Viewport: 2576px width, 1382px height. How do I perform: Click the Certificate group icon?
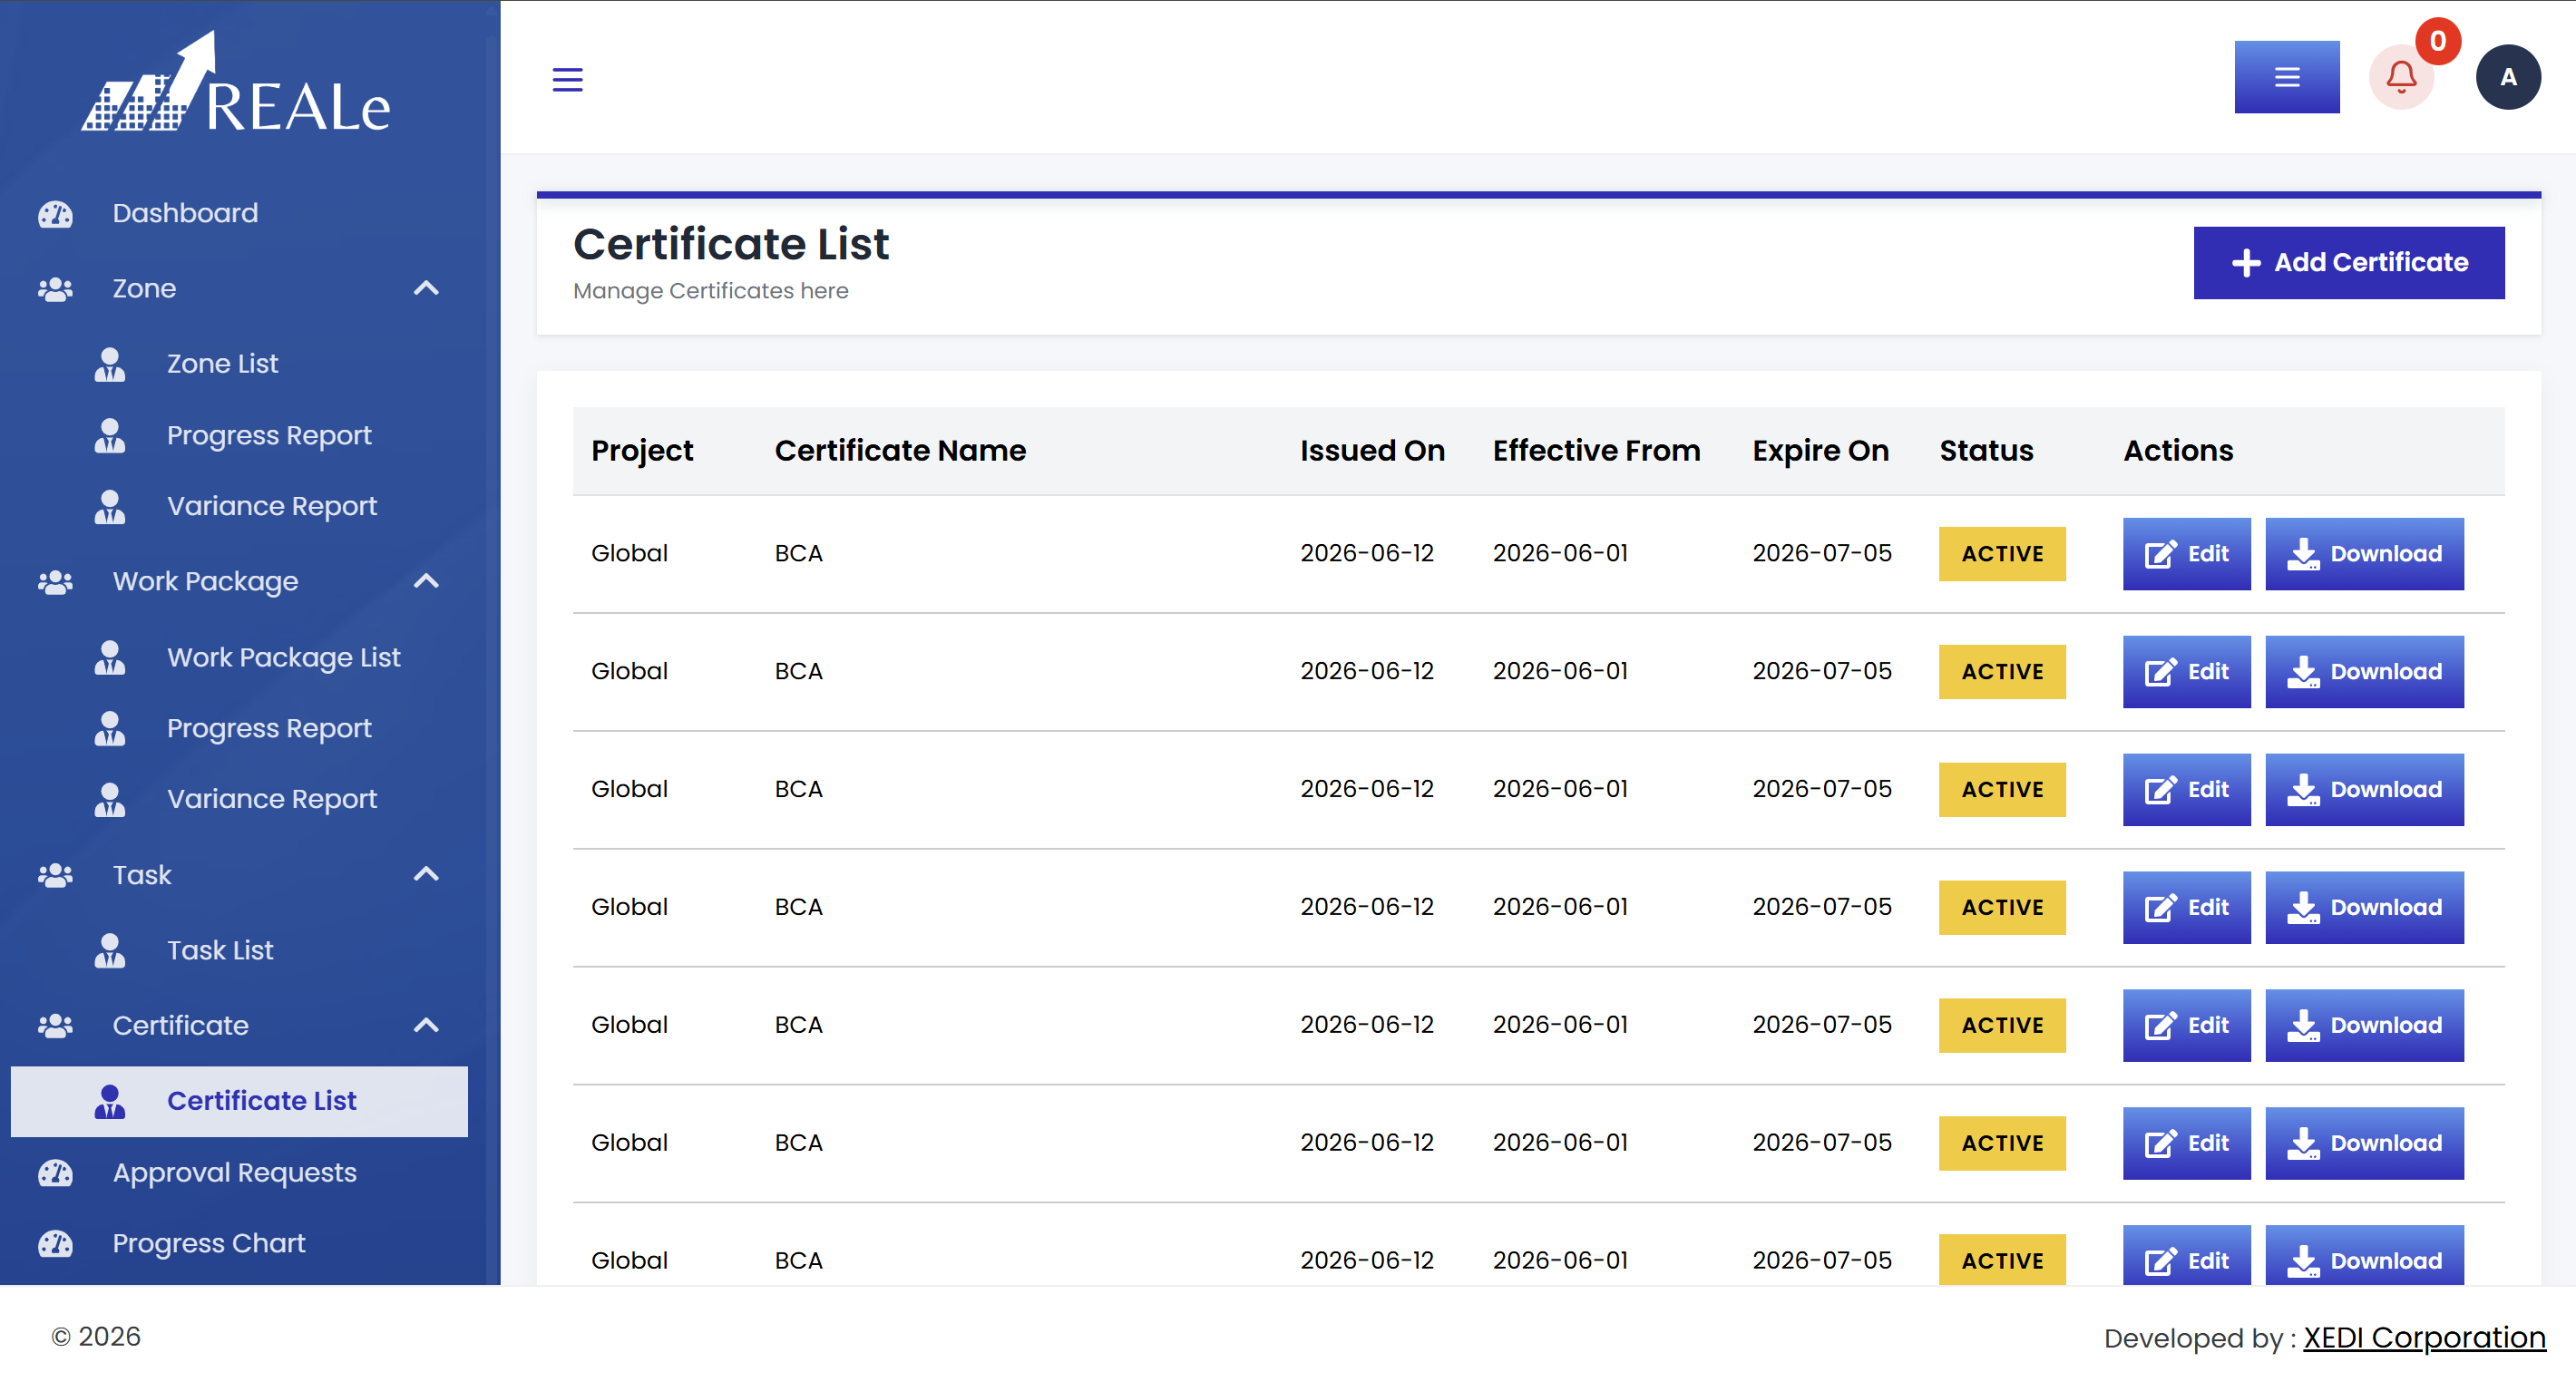[55, 1025]
